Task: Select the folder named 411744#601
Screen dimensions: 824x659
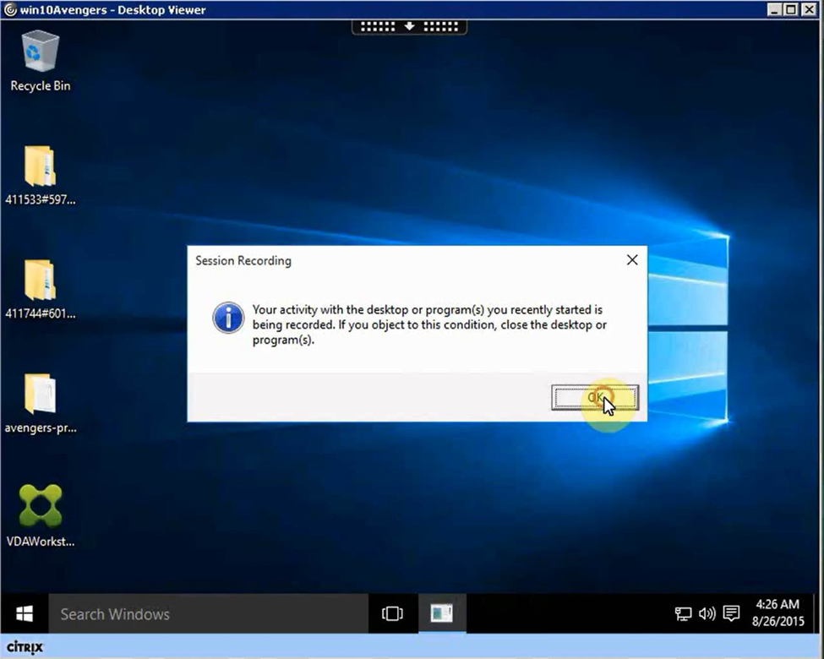Action: (x=40, y=288)
